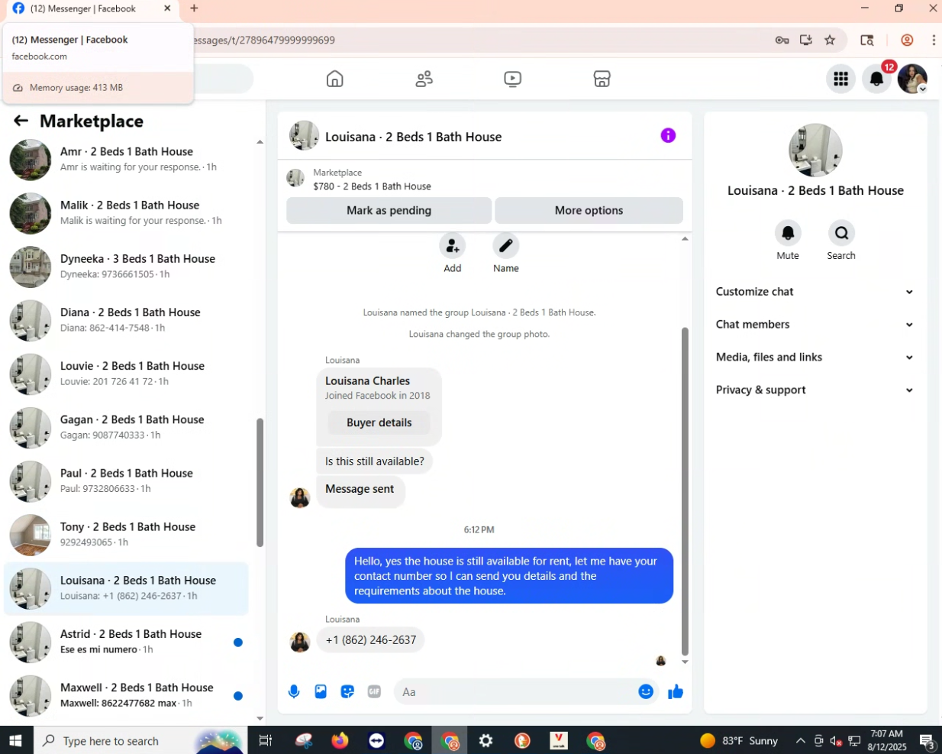Open Chrome three-dot menu

tap(934, 40)
